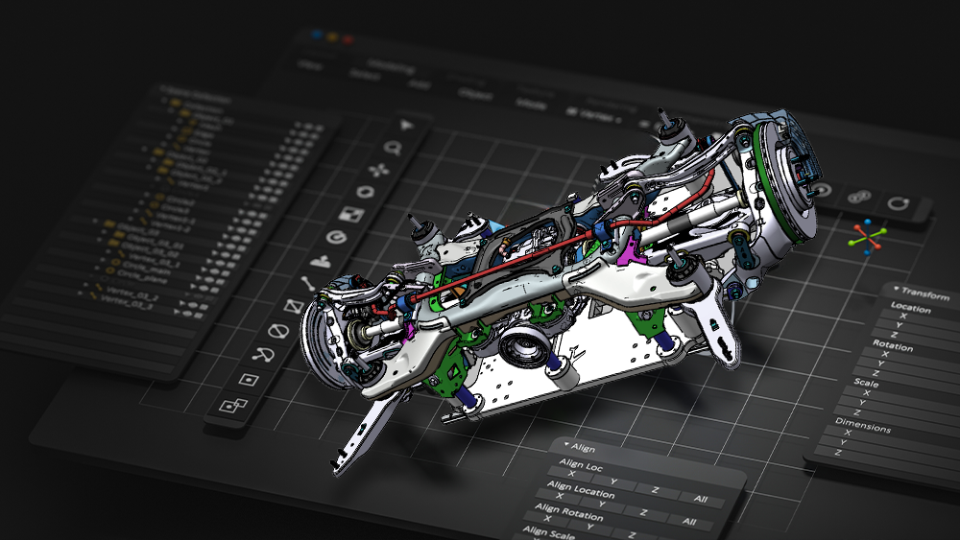
Task: Toggle the middle dot icon on Vertex_03_3 row
Action: coord(189,314)
